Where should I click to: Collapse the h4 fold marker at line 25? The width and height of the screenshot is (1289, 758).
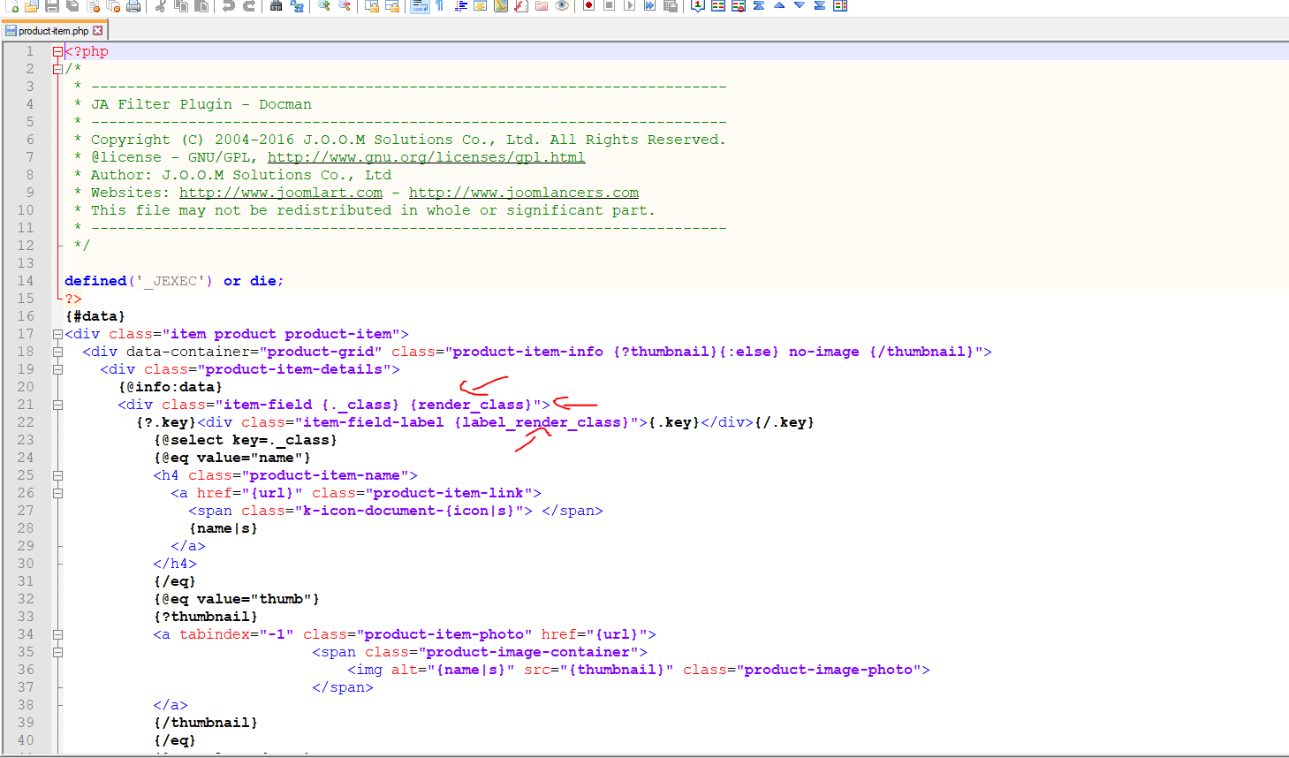[57, 475]
